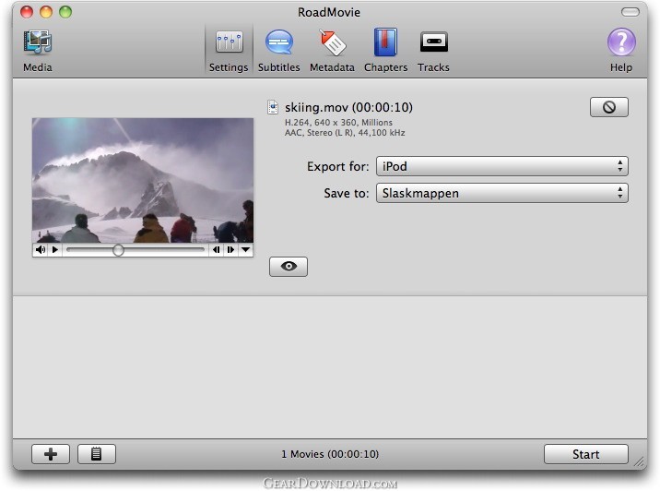Screen dimensions: 660x491
Task: Click the preview playback scrubber handle
Action: (x=118, y=250)
